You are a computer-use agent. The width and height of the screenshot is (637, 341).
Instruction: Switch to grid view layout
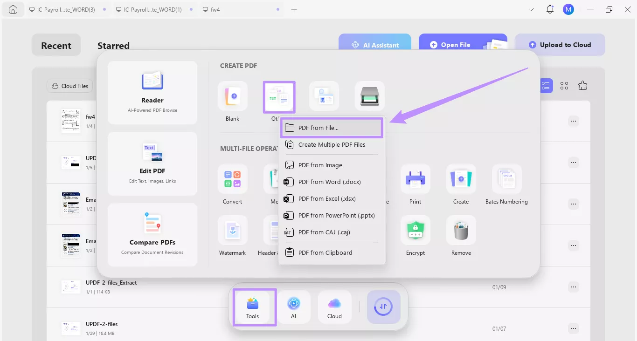point(564,85)
